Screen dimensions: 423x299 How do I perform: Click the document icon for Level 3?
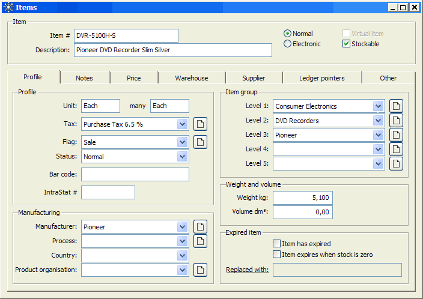coord(396,135)
